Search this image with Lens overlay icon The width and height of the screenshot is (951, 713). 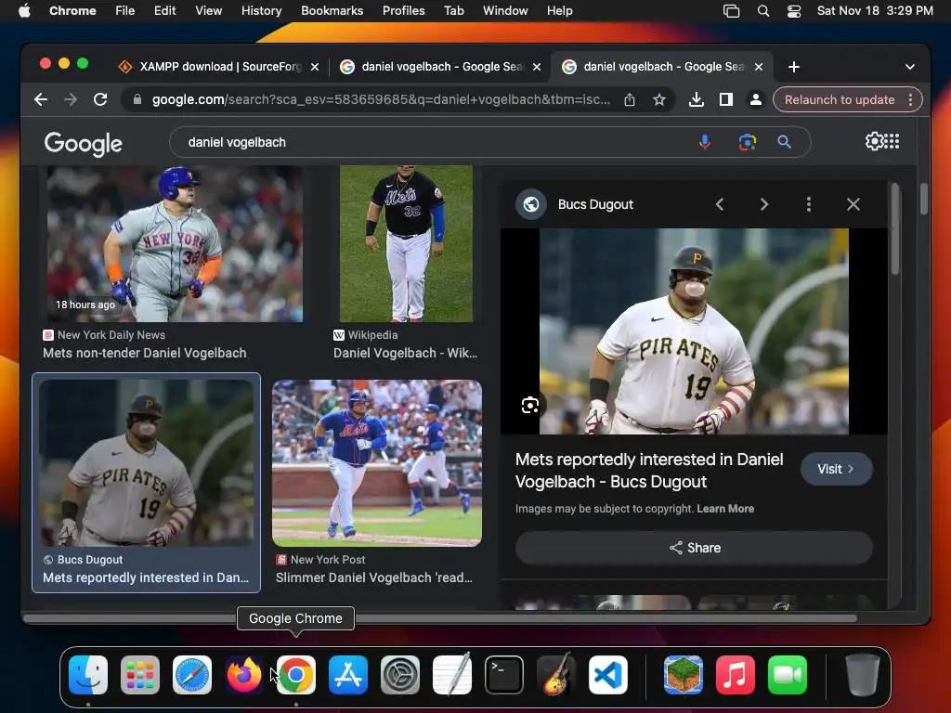(530, 405)
